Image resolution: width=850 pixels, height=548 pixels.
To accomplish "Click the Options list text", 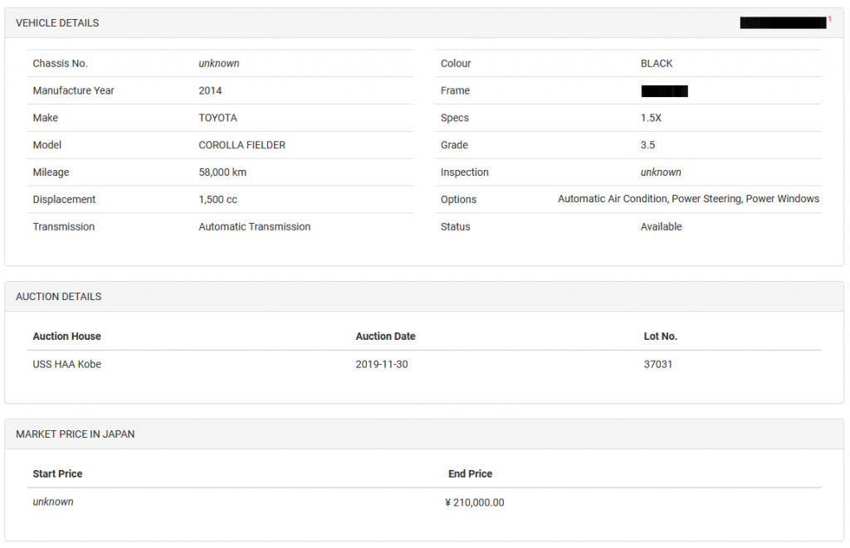I will [x=688, y=199].
